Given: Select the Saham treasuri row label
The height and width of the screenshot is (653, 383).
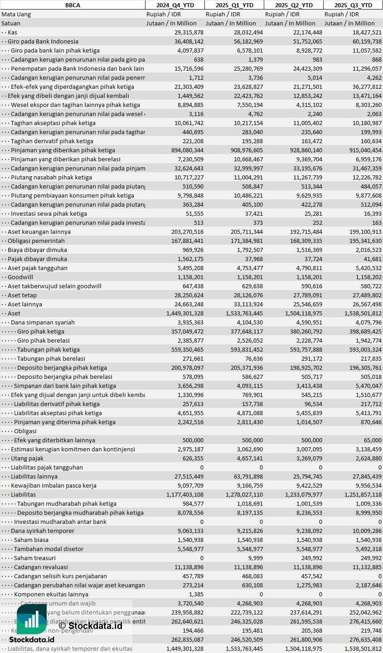Looking at the screenshot, I should (x=35, y=558).
